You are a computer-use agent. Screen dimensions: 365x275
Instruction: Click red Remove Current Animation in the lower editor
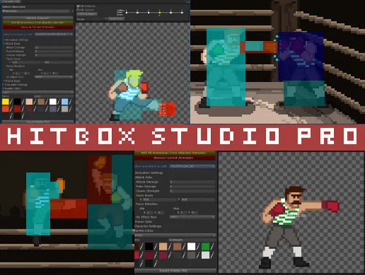175,158
